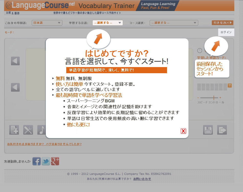The width and height of the screenshot is (243, 192).
Task: Click the bug feedback link お気付きの点がありますか
Action: click(44, 144)
